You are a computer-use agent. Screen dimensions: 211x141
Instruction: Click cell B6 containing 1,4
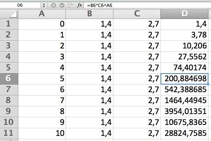click(89, 79)
